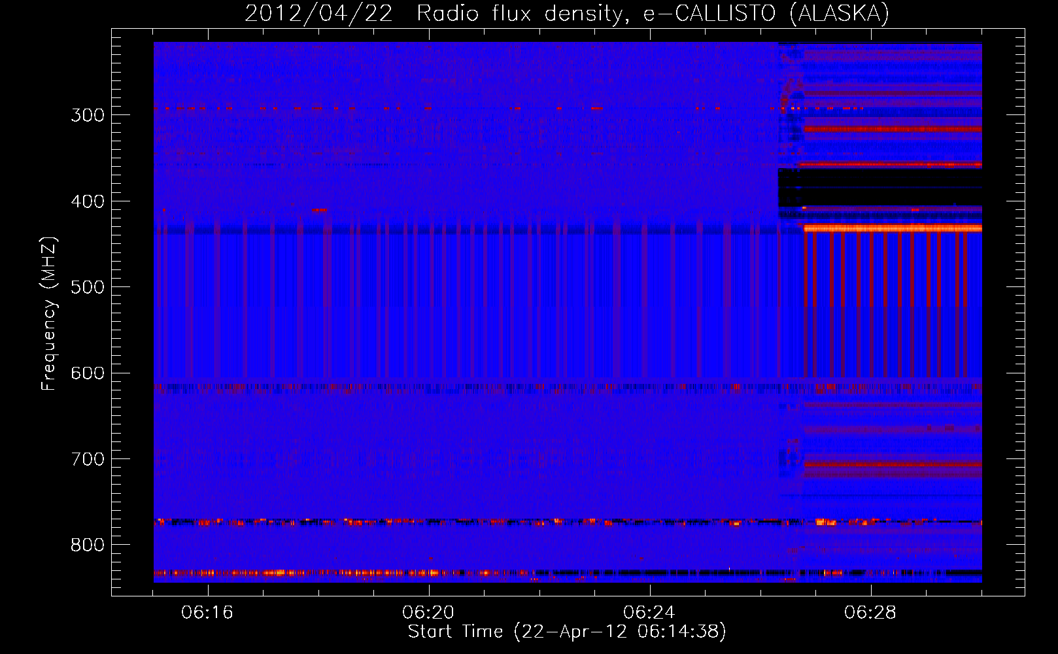Click the 06:28 time tick label
The width and height of the screenshot is (1058, 654).
click(870, 613)
